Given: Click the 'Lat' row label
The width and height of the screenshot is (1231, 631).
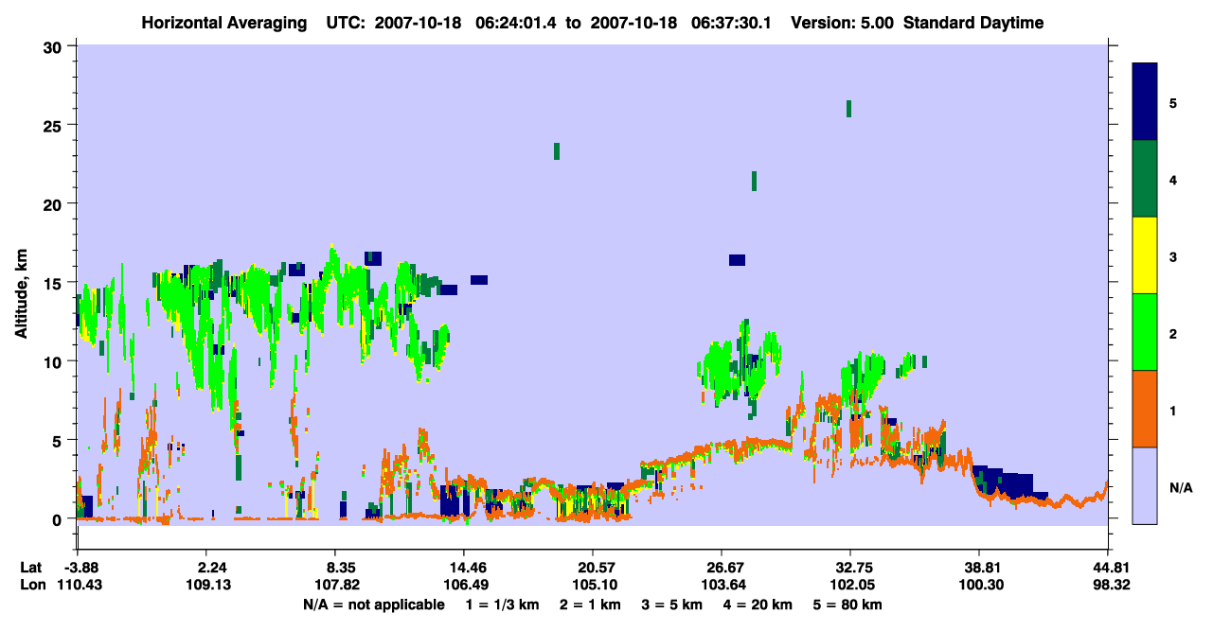Looking at the screenshot, I should [30, 568].
